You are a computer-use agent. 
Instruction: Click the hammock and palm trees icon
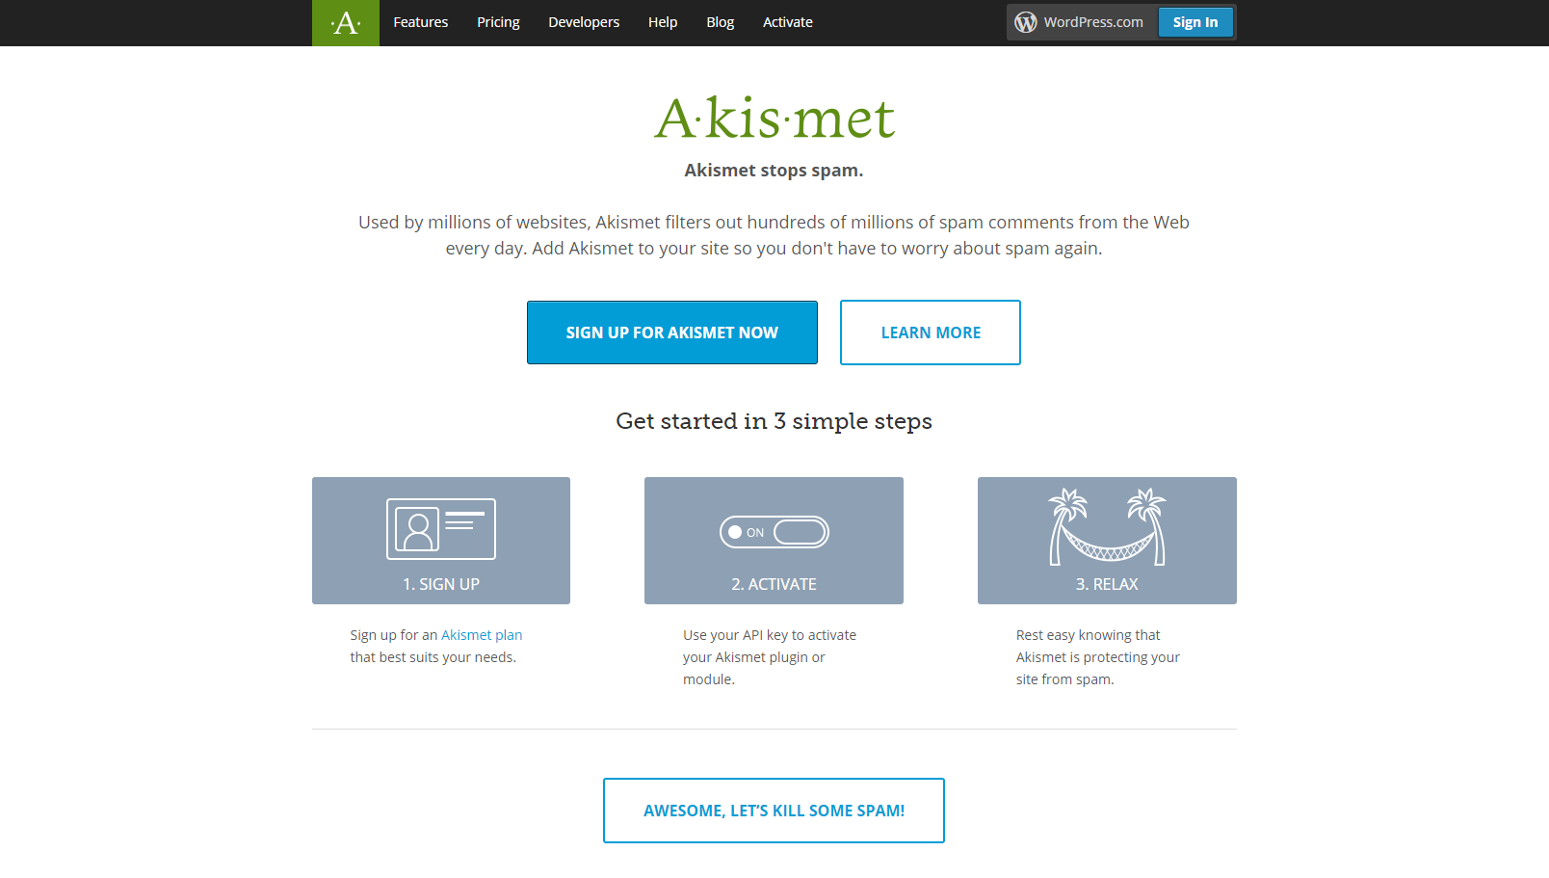coord(1107,526)
